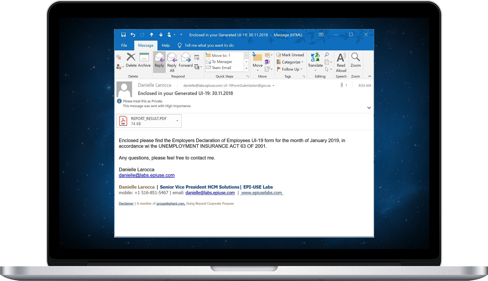Forward this message using the Forward icon
Viewport: 488px width, 281px height.
[x=185, y=58]
